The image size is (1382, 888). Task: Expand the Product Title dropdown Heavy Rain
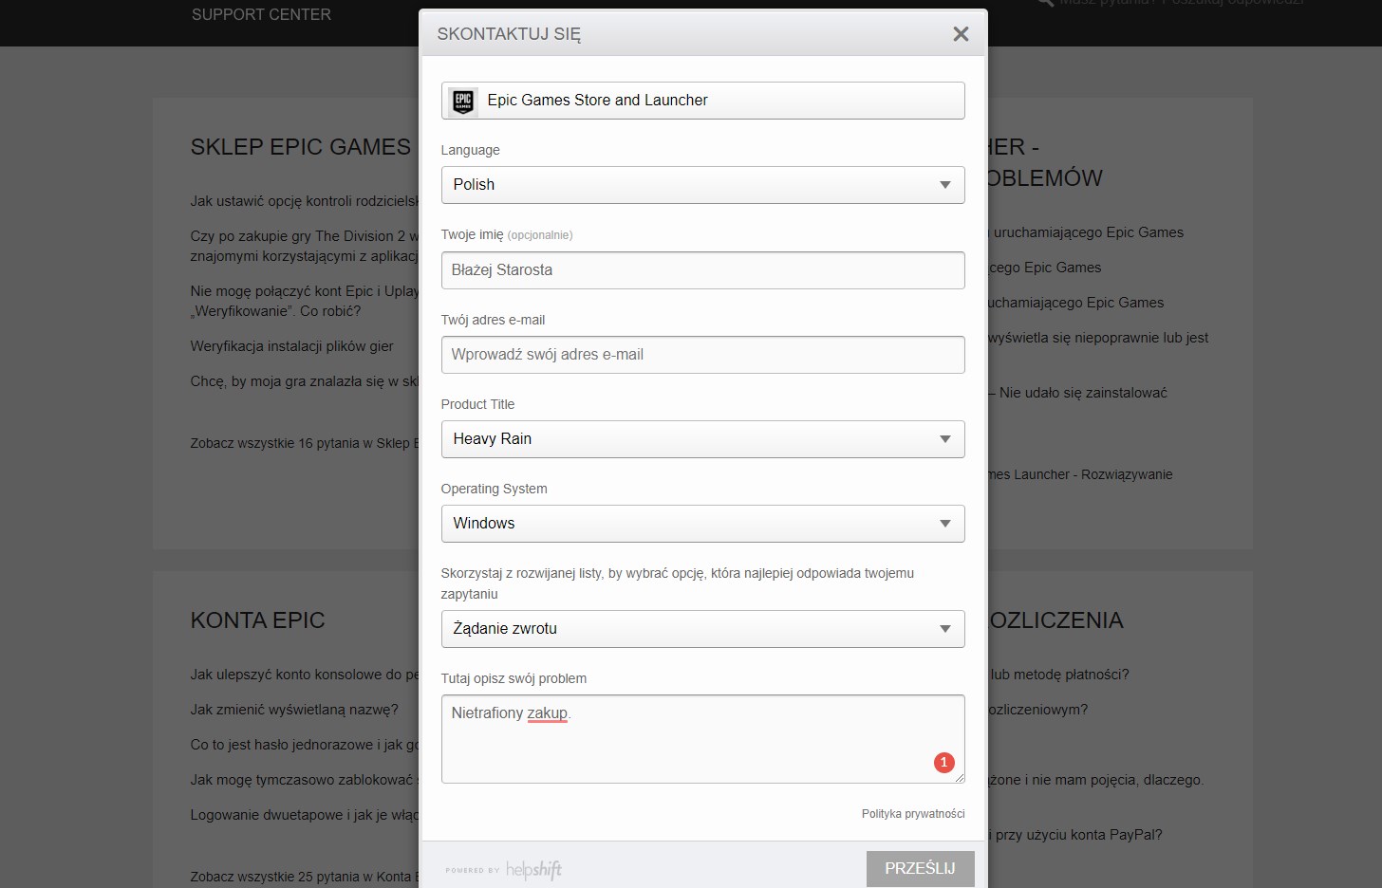[702, 439]
